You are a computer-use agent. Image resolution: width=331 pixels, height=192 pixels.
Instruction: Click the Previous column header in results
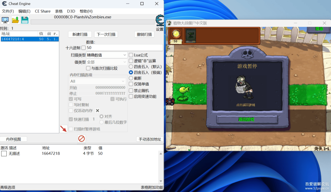coord(49,34)
